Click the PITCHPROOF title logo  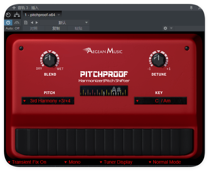pos(104,74)
